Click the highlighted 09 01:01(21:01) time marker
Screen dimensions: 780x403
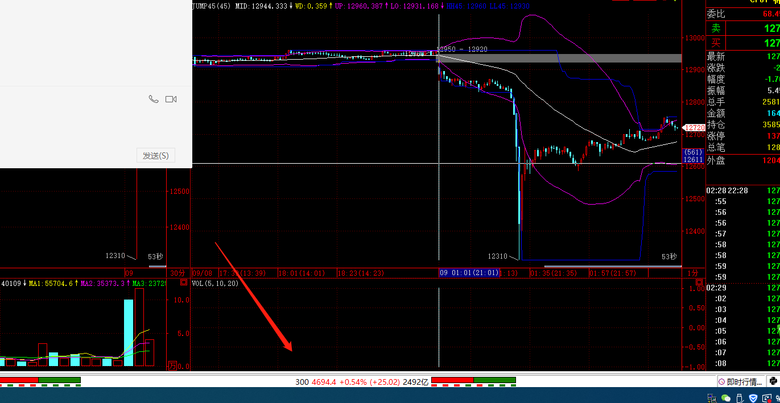(469, 273)
